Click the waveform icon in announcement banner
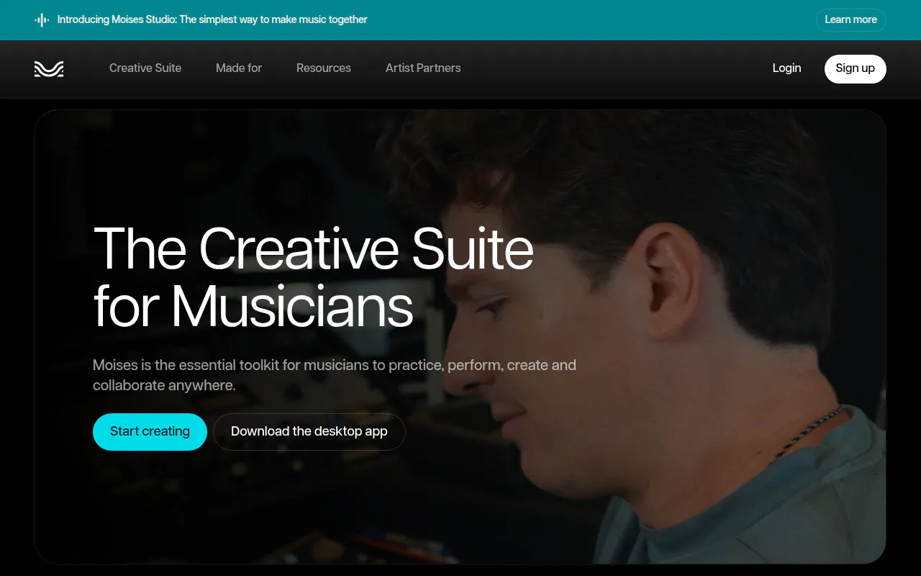This screenshot has width=921, height=576. tap(42, 20)
